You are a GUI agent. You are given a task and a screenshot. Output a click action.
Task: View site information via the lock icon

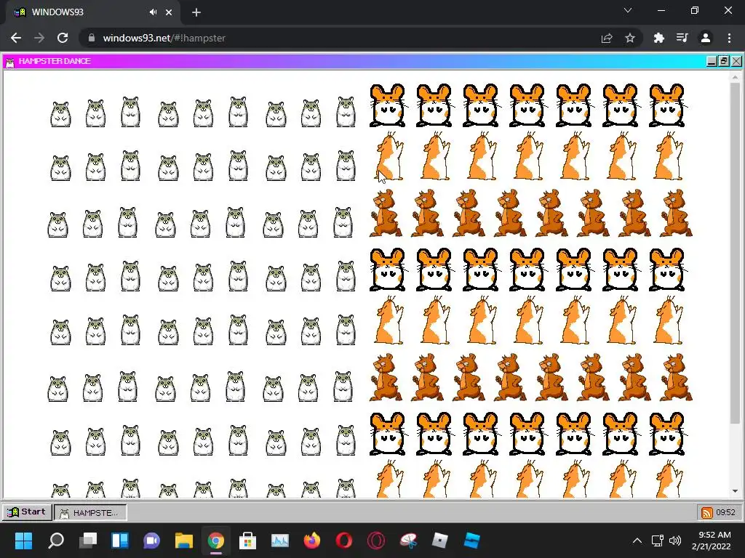(92, 38)
